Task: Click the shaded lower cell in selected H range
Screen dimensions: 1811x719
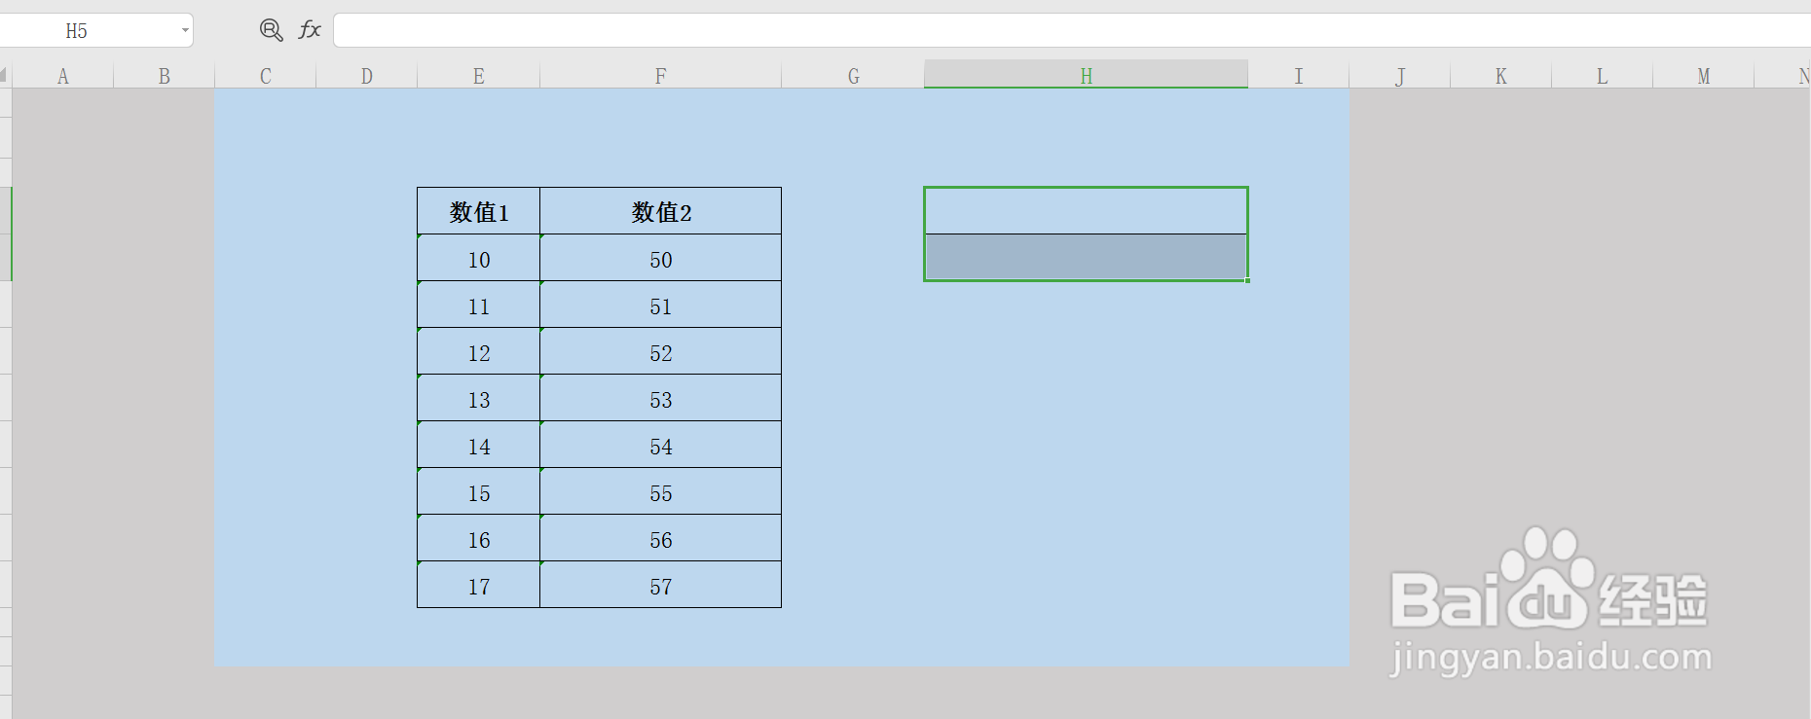Action: [x=1086, y=258]
